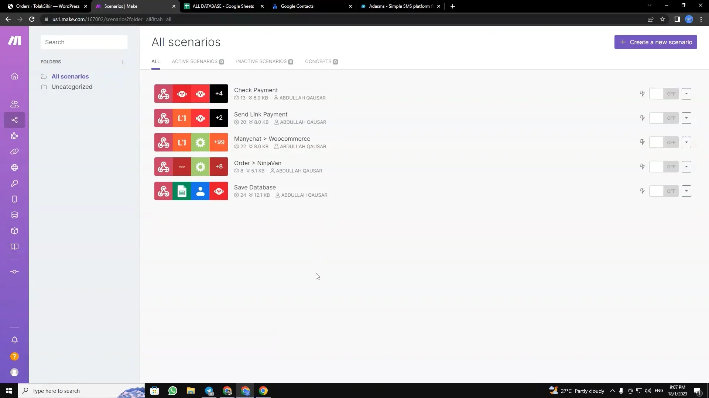Open the Keys icon in sidebar
This screenshot has width=709, height=398.
pos(14,183)
